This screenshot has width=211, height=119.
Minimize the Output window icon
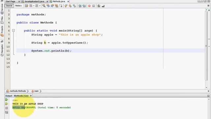click(208, 96)
